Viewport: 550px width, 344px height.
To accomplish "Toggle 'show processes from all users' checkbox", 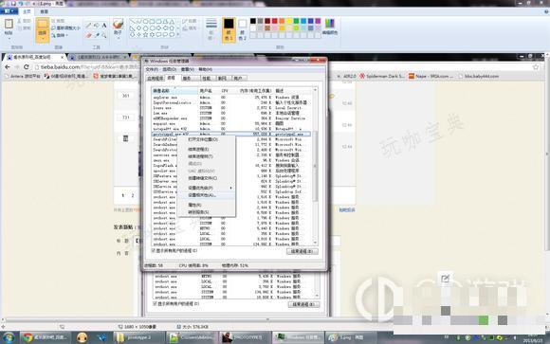I will (x=154, y=250).
